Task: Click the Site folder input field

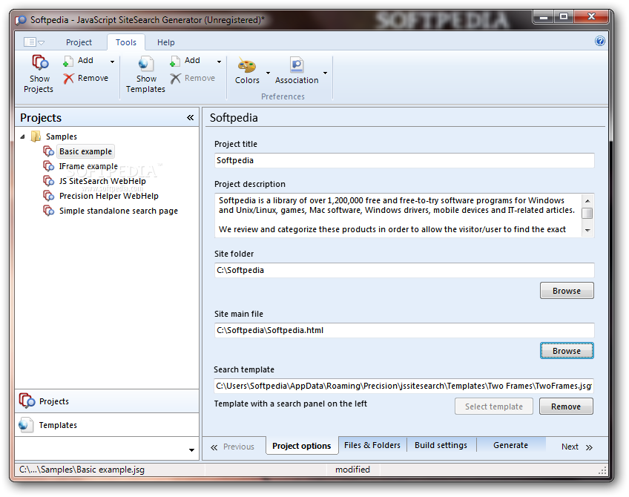Action: click(404, 270)
